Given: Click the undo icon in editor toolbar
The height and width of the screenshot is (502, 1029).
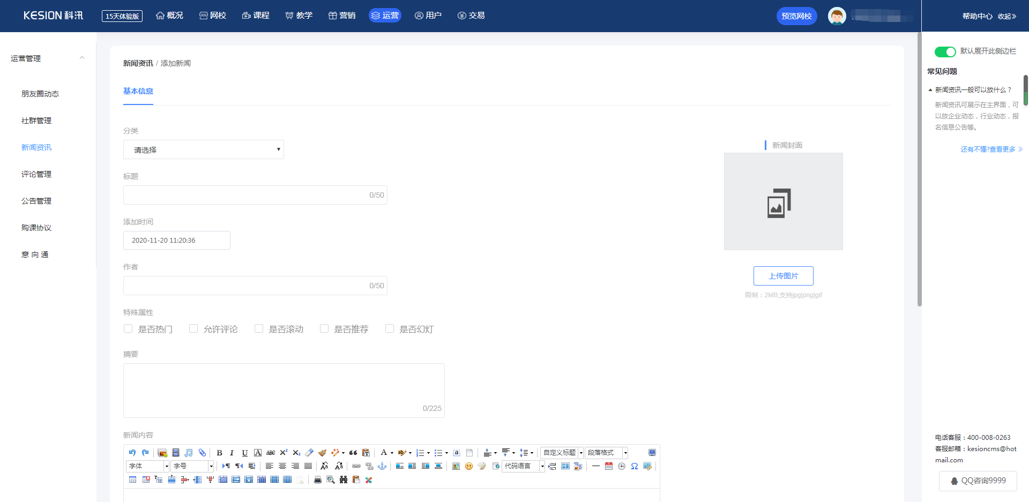Looking at the screenshot, I should (x=132, y=453).
